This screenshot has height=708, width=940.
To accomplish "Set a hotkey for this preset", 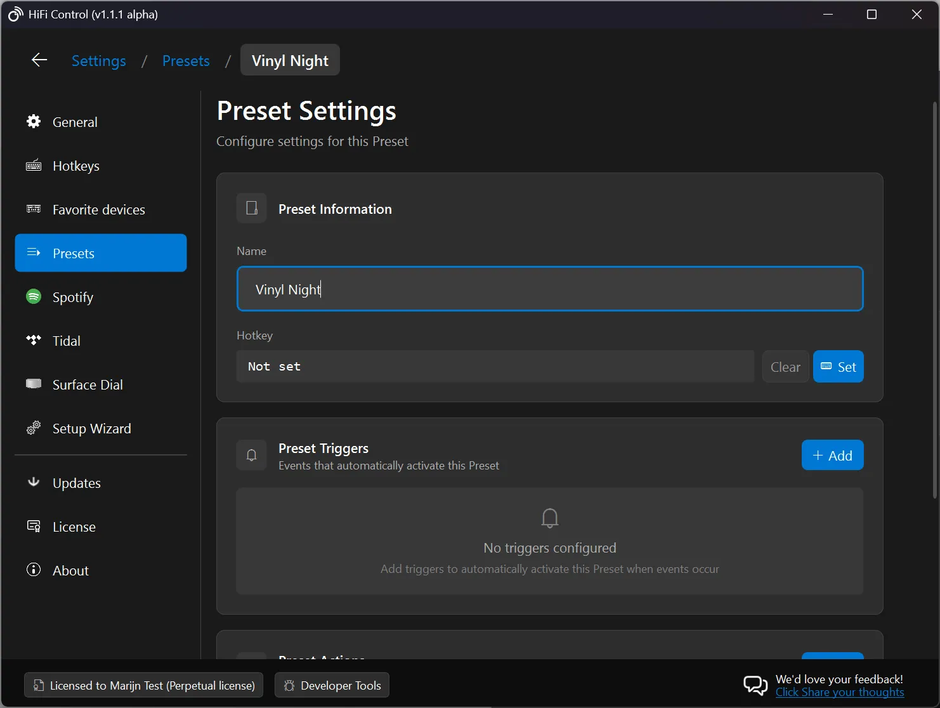I will [x=838, y=366].
